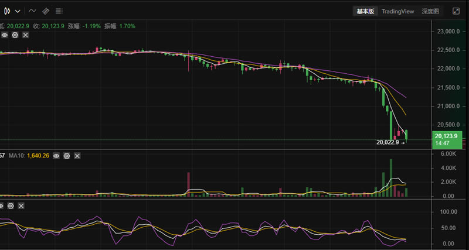The height and width of the screenshot is (250, 469).
Task: Close the volume indicator panel
Action: tap(77, 156)
